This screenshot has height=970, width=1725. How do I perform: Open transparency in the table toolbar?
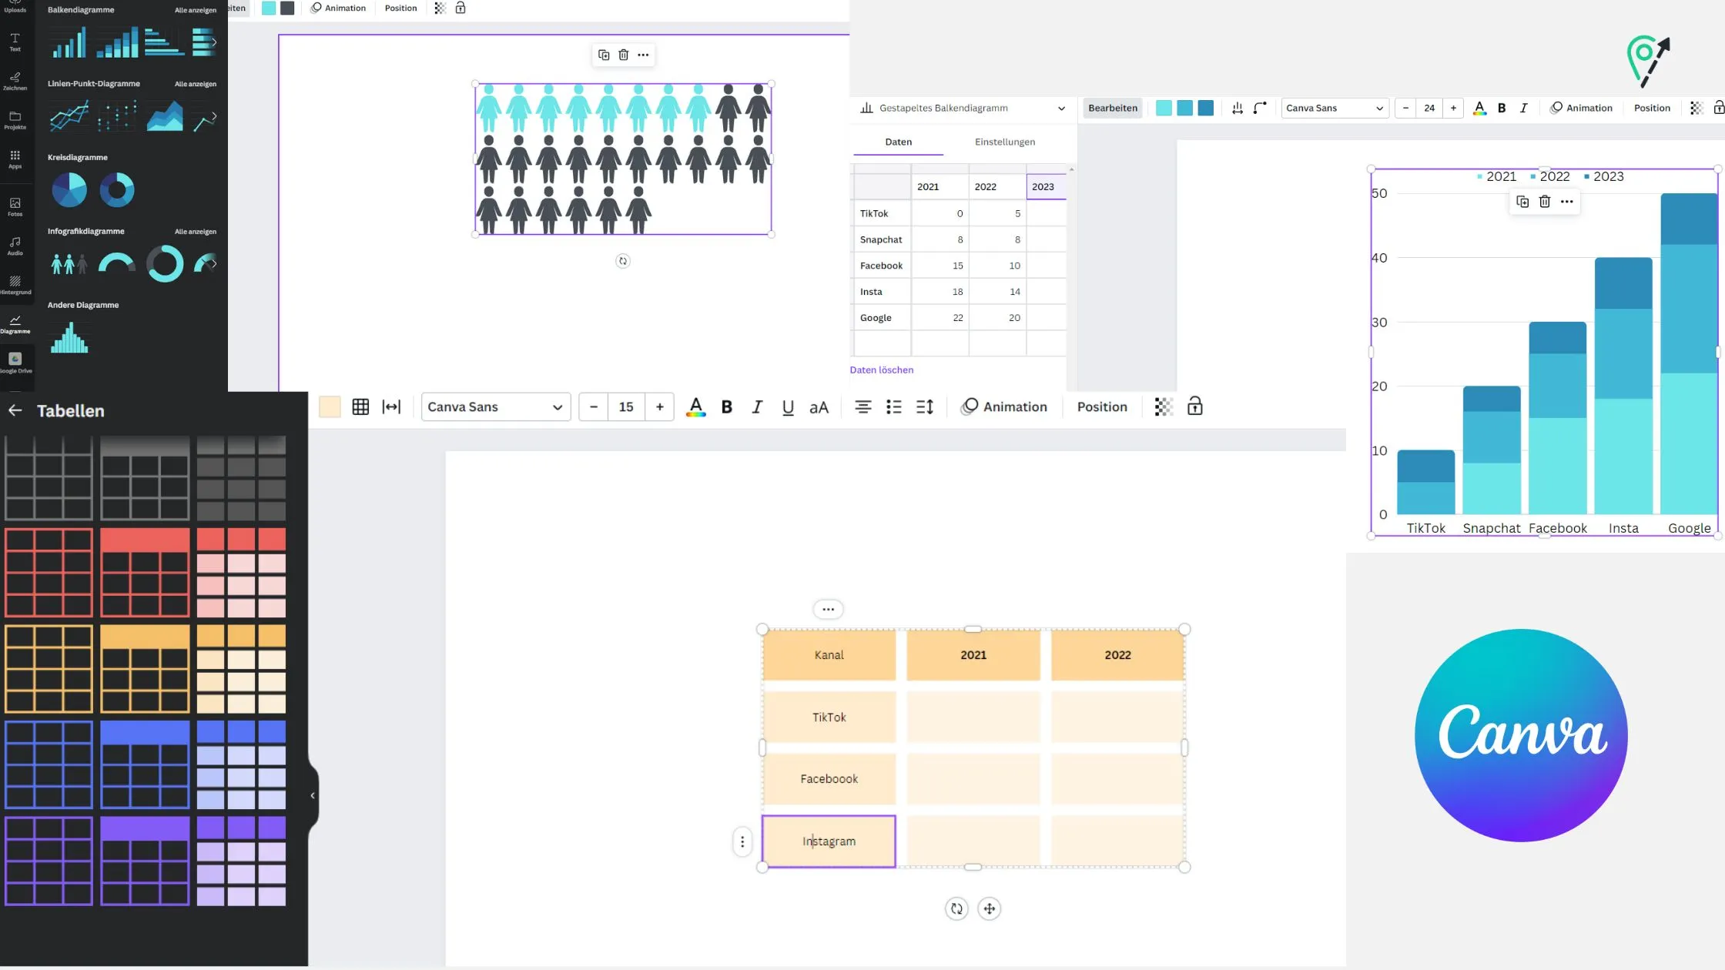tap(1164, 406)
